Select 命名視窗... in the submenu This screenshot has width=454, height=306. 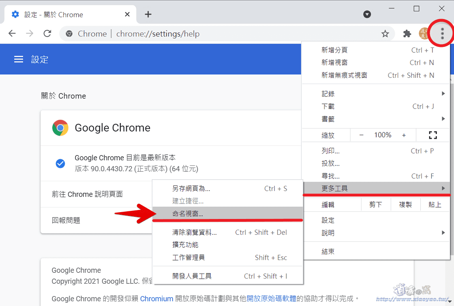coord(227,214)
